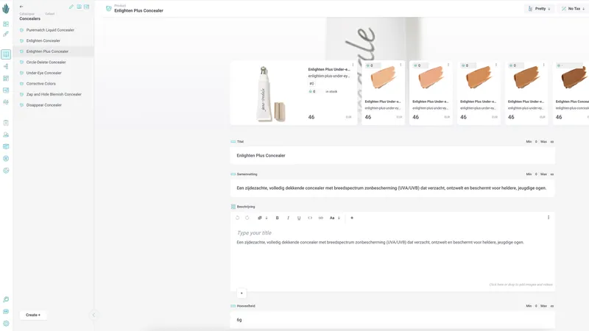
Task: Open the Pretty view dropdown
Action: coord(539,9)
